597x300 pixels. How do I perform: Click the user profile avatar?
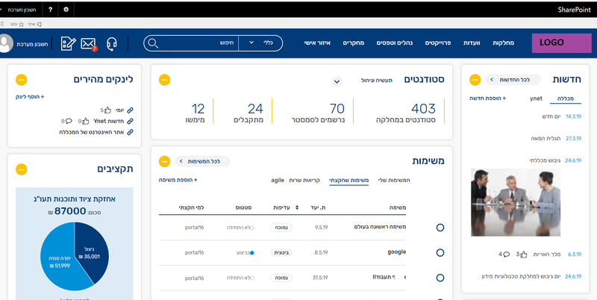5,43
